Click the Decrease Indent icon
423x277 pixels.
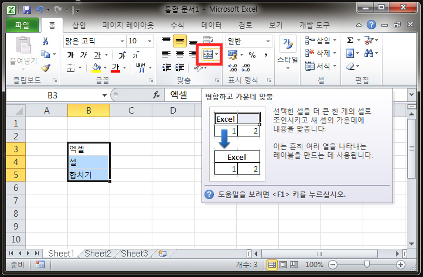166,67
